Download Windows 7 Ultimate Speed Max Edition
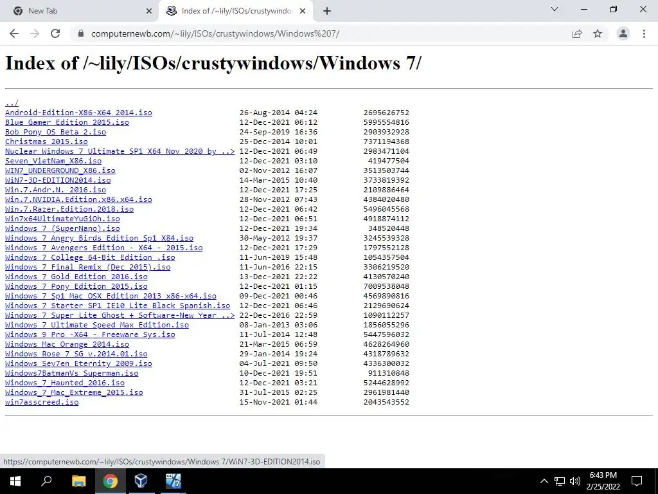The height and width of the screenshot is (494, 658). tap(97, 325)
